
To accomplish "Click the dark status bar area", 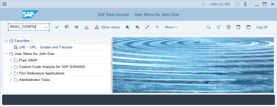I will [x=138, y=100].
